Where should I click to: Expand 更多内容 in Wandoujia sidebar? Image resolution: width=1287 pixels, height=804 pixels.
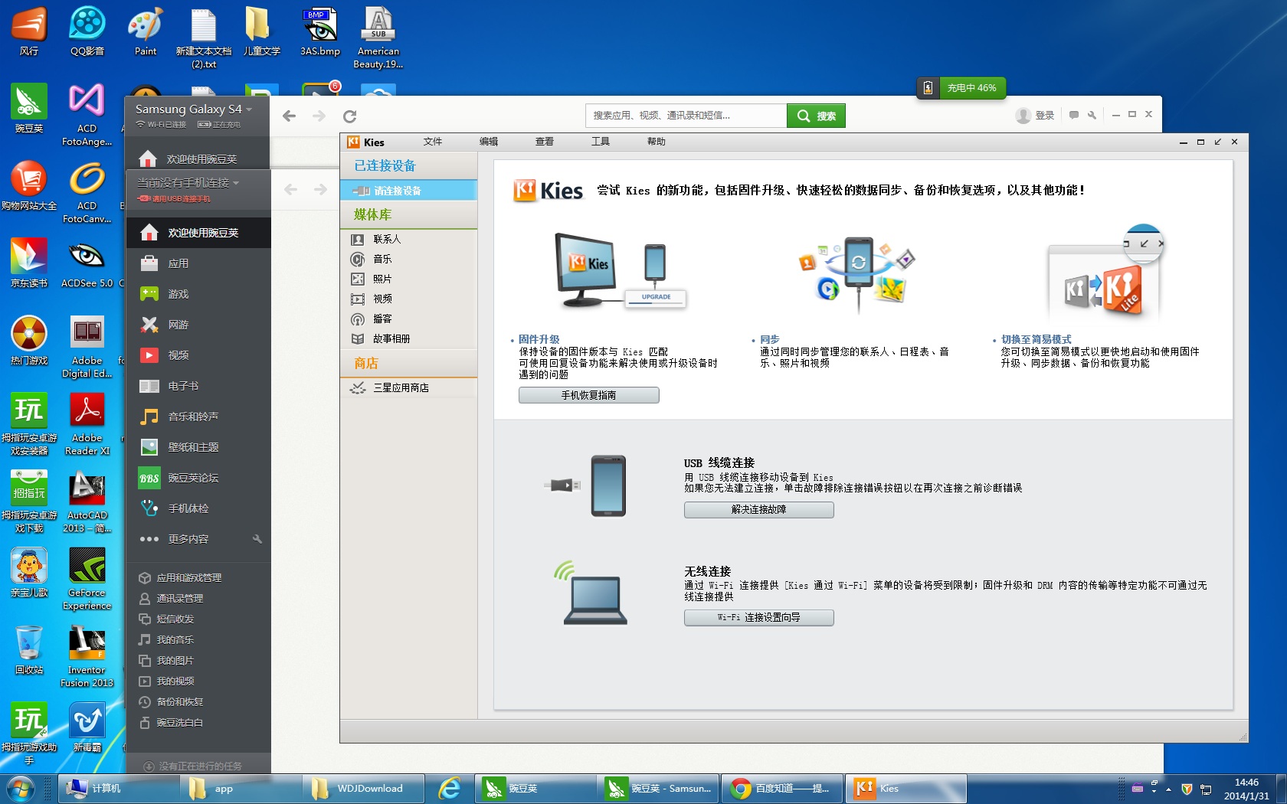(x=188, y=539)
